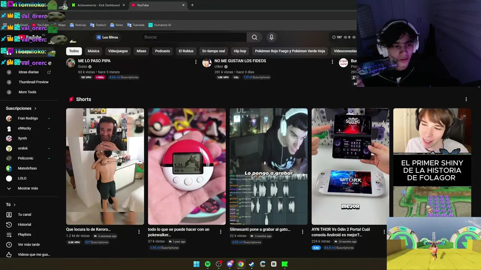Open the Windows Start menu

pos(197,264)
